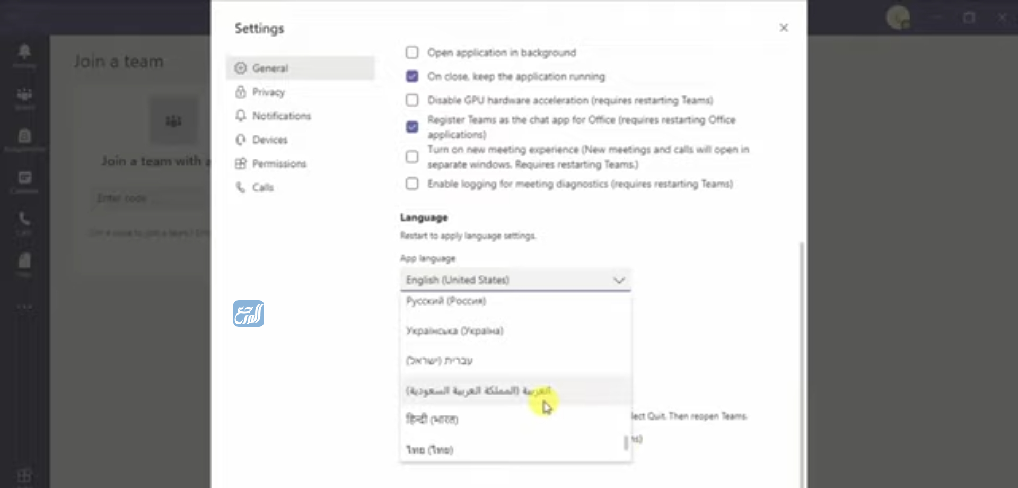1018x488 pixels.
Task: Go to Devices settings section
Action: (269, 140)
